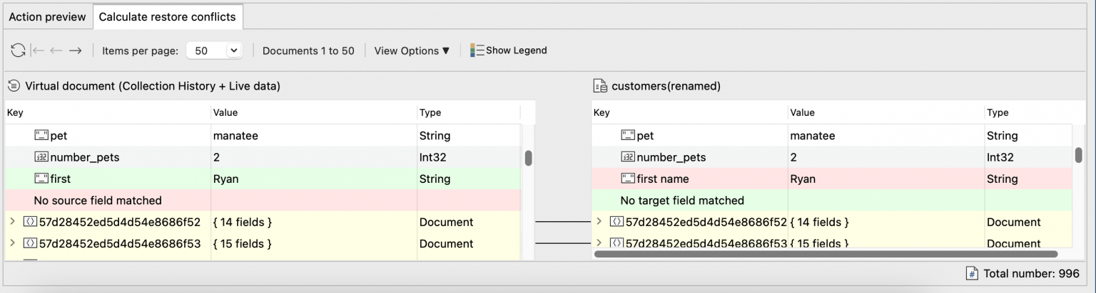Switch to the Action preview tab
Image resolution: width=1096 pixels, height=293 pixels.
[x=47, y=17]
